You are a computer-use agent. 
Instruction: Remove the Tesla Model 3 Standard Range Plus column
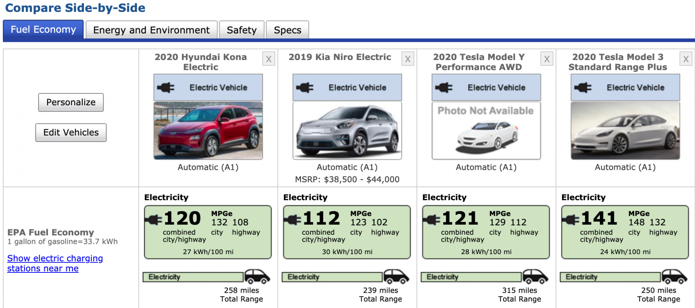(686, 59)
